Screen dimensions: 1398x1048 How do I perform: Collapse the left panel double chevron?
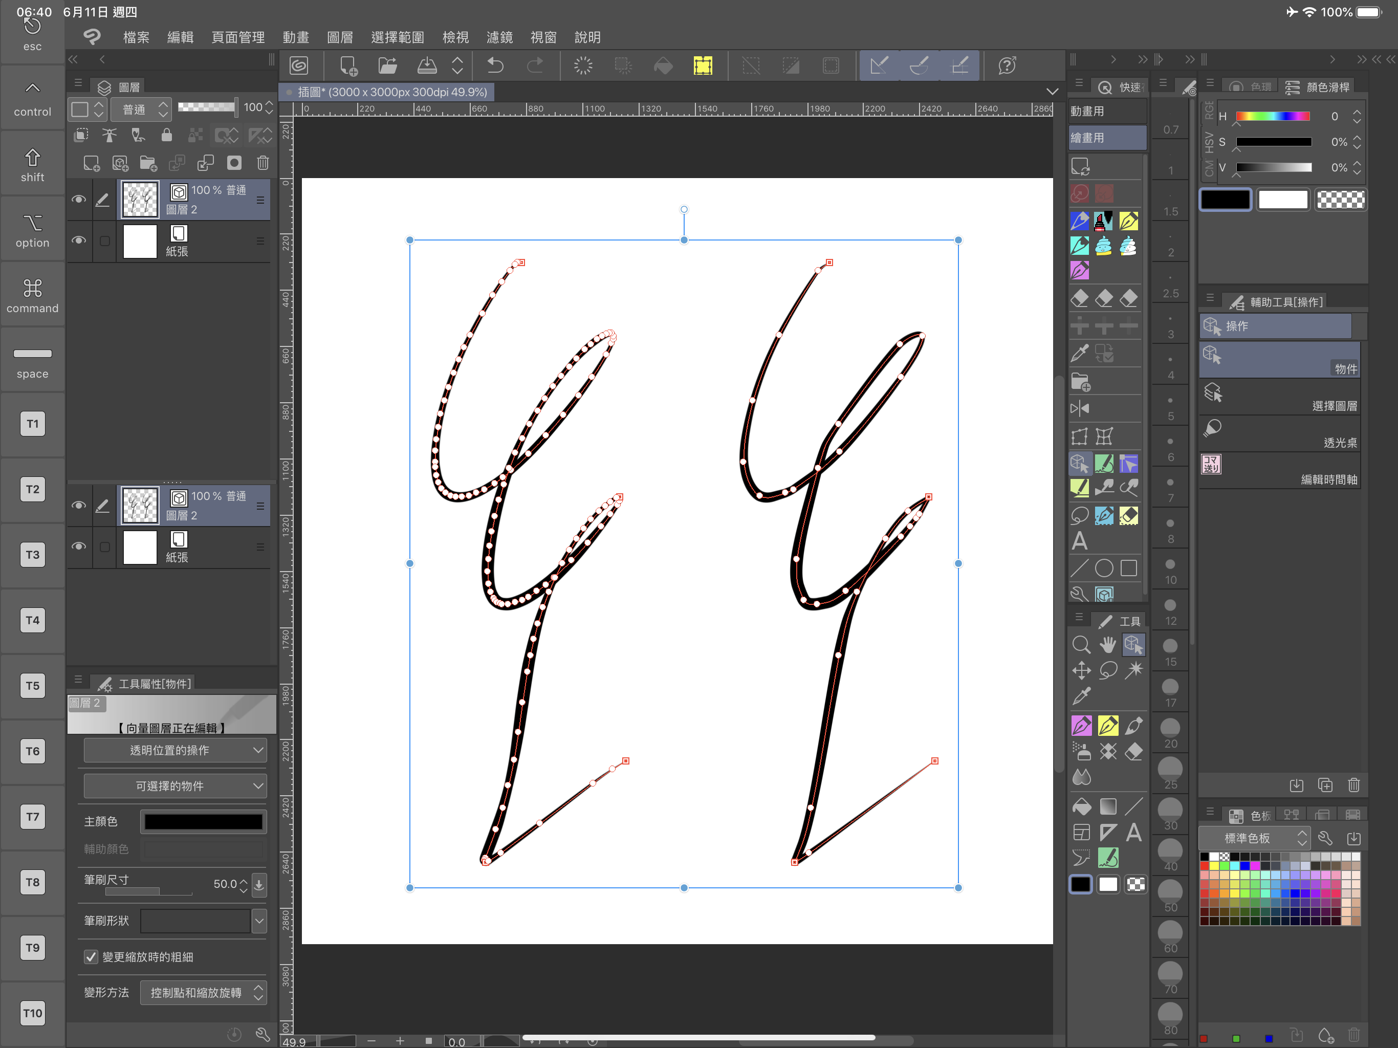(x=73, y=59)
